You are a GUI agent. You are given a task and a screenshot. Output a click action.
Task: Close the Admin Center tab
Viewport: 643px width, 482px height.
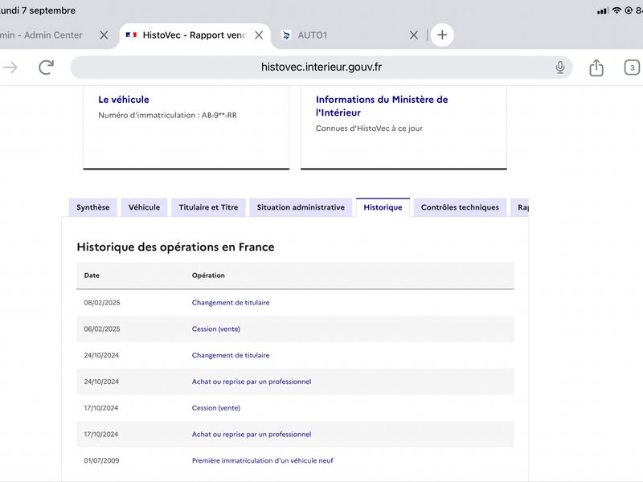tap(104, 35)
